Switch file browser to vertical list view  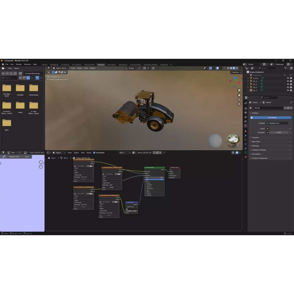[21, 78]
